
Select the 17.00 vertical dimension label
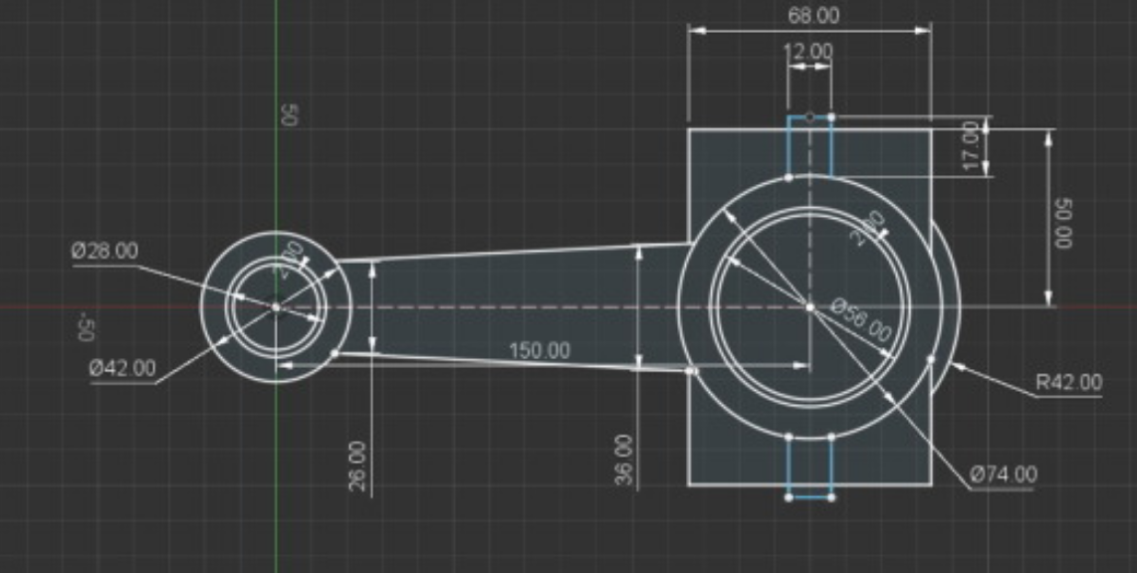[x=972, y=146]
